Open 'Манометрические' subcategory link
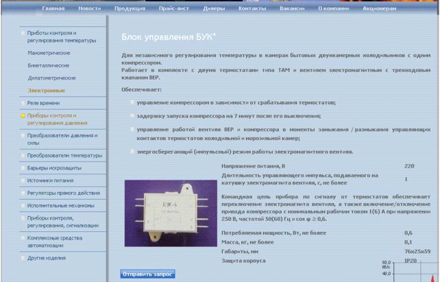This screenshot has width=440, height=282. [x=49, y=53]
